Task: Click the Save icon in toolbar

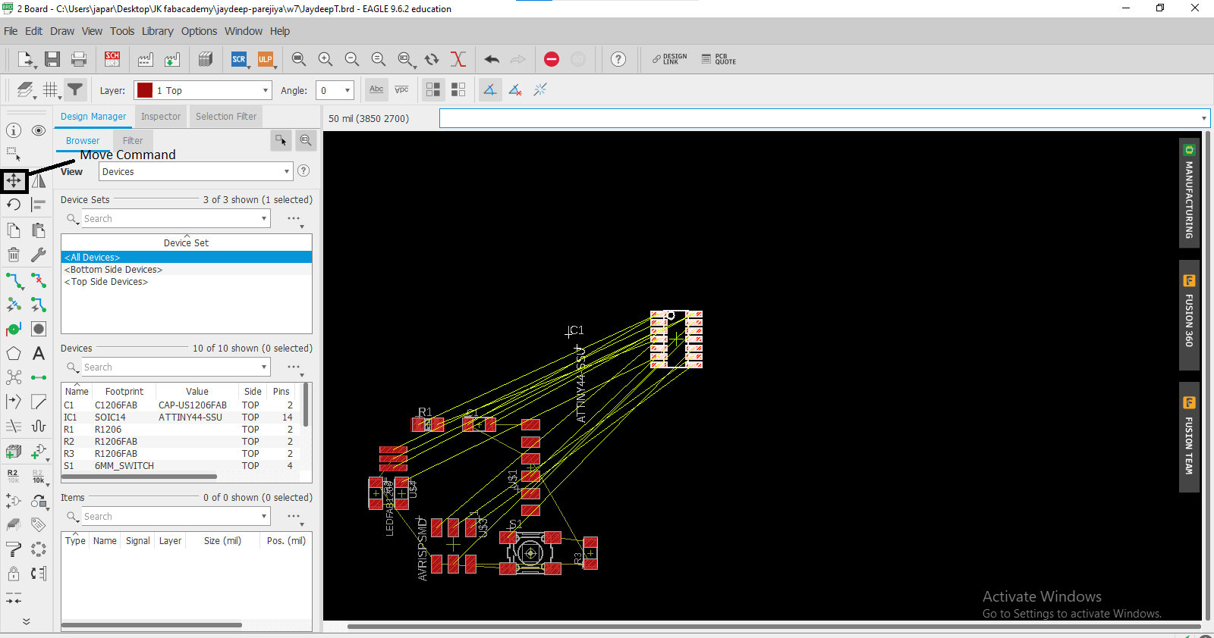Action: point(52,59)
